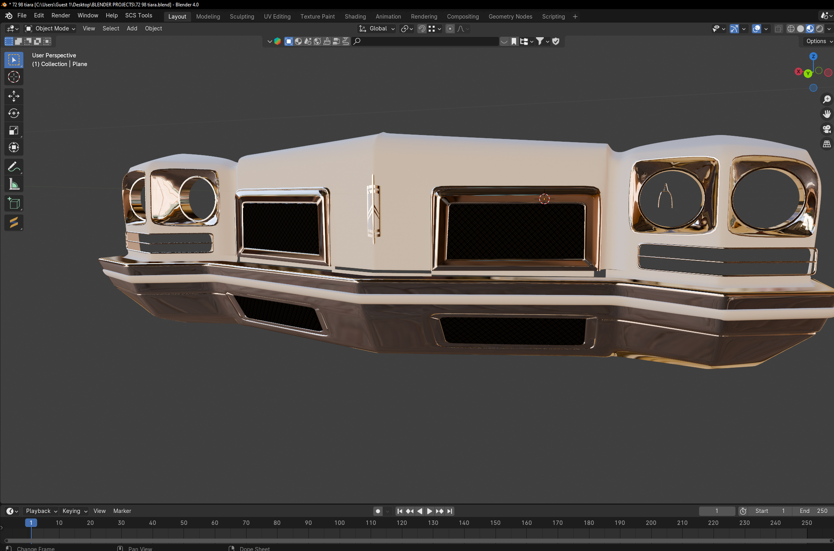Select the Move tool in toolbar
Screen dimensions: 834x551
tap(14, 96)
